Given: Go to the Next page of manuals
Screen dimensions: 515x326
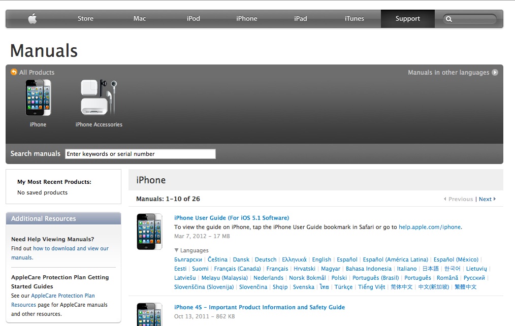Looking at the screenshot, I should click(x=487, y=199).
